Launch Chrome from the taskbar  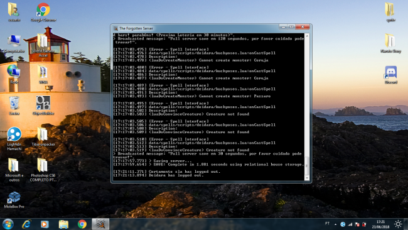[x=82, y=224]
